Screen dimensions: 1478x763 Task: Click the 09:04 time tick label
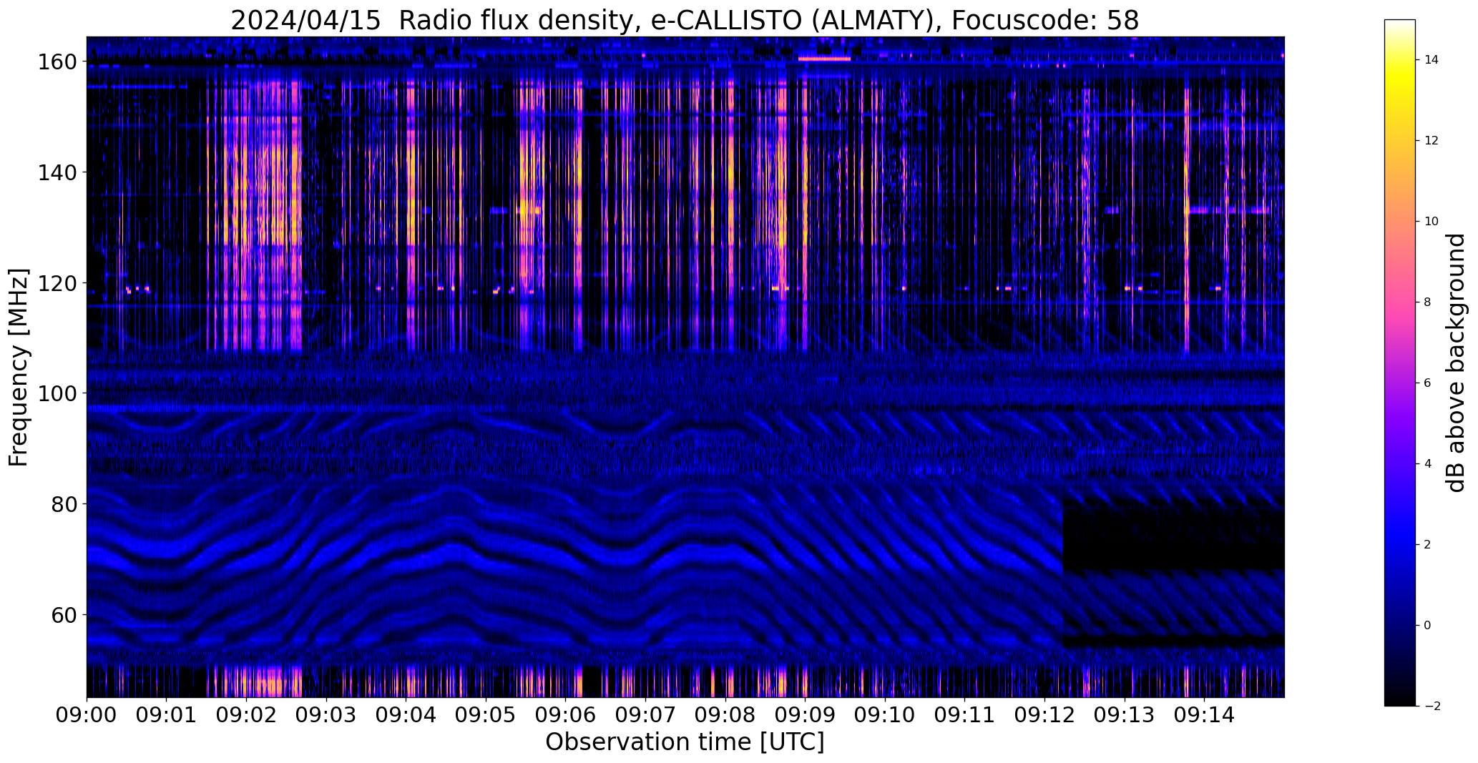pyautogui.click(x=406, y=715)
